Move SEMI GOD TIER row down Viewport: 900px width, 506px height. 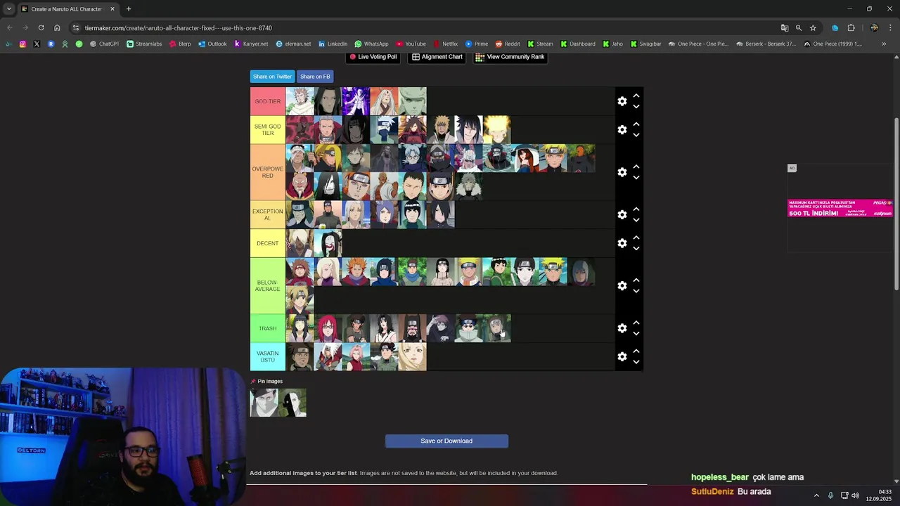pyautogui.click(x=636, y=135)
